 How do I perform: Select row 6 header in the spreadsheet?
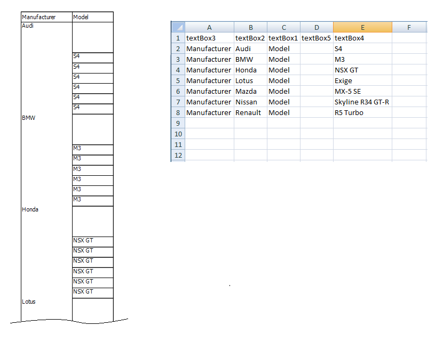[x=178, y=91]
